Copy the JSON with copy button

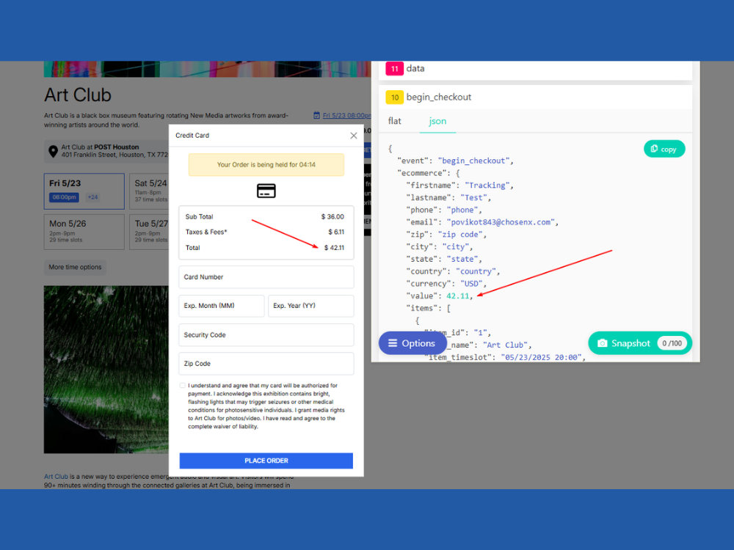[x=664, y=149]
